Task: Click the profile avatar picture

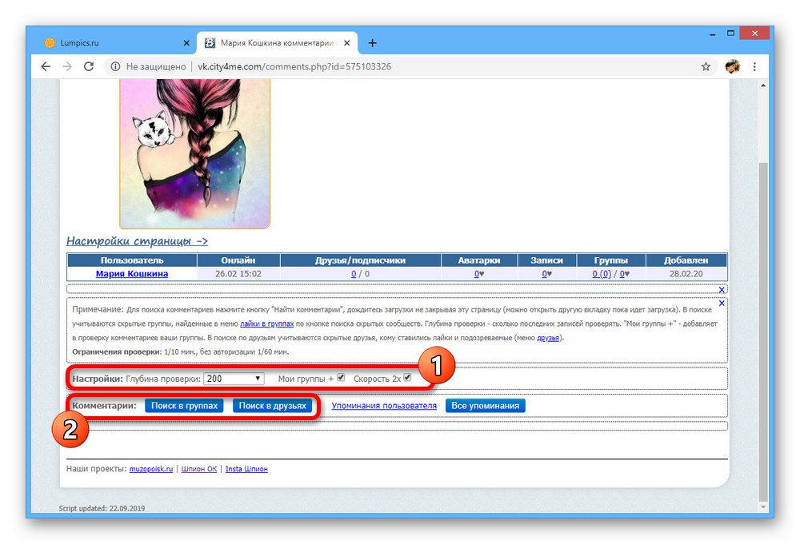Action: pos(194,154)
